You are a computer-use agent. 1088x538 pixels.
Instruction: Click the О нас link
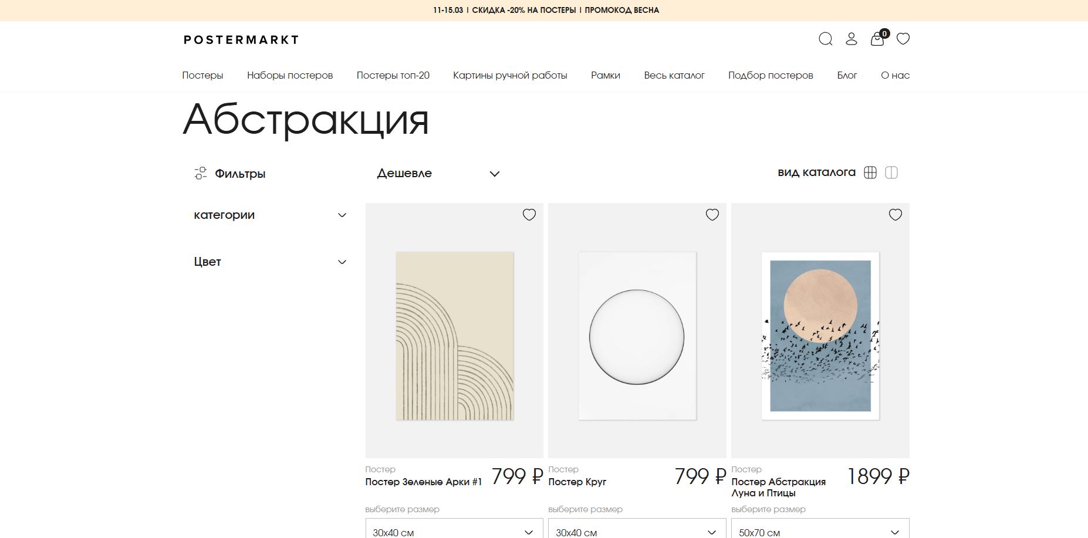894,75
